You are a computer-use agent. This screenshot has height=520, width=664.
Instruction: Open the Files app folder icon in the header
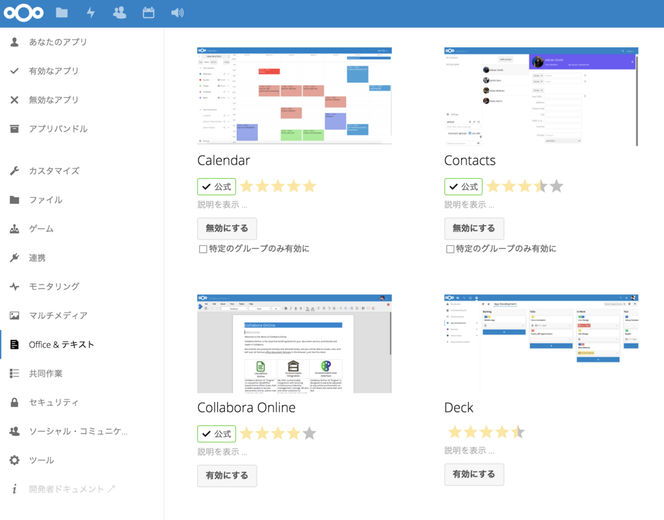point(62,13)
